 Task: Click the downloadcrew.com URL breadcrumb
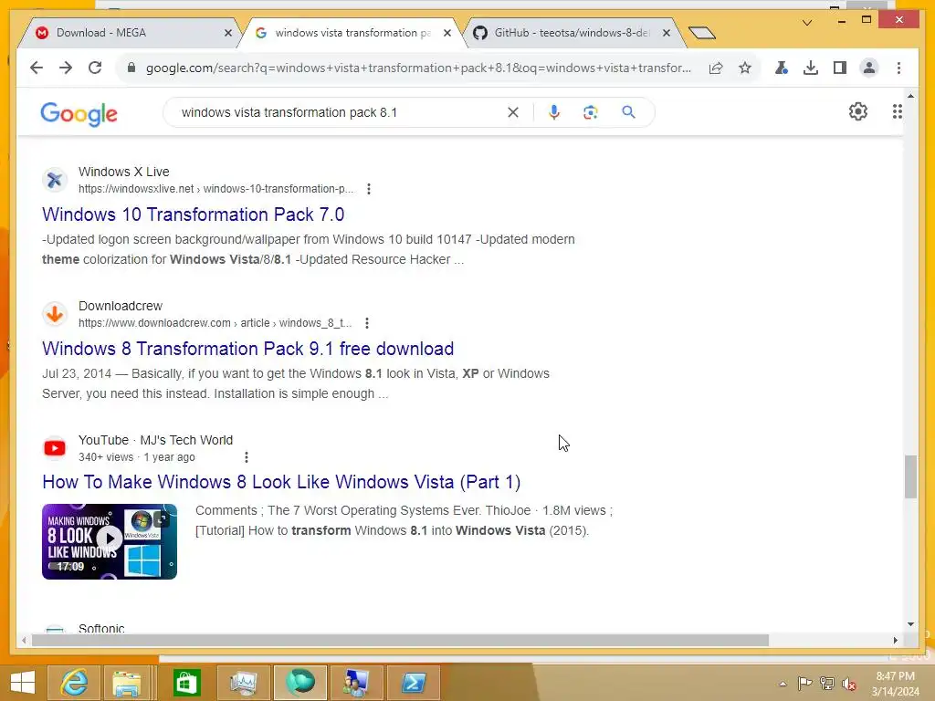point(215,323)
